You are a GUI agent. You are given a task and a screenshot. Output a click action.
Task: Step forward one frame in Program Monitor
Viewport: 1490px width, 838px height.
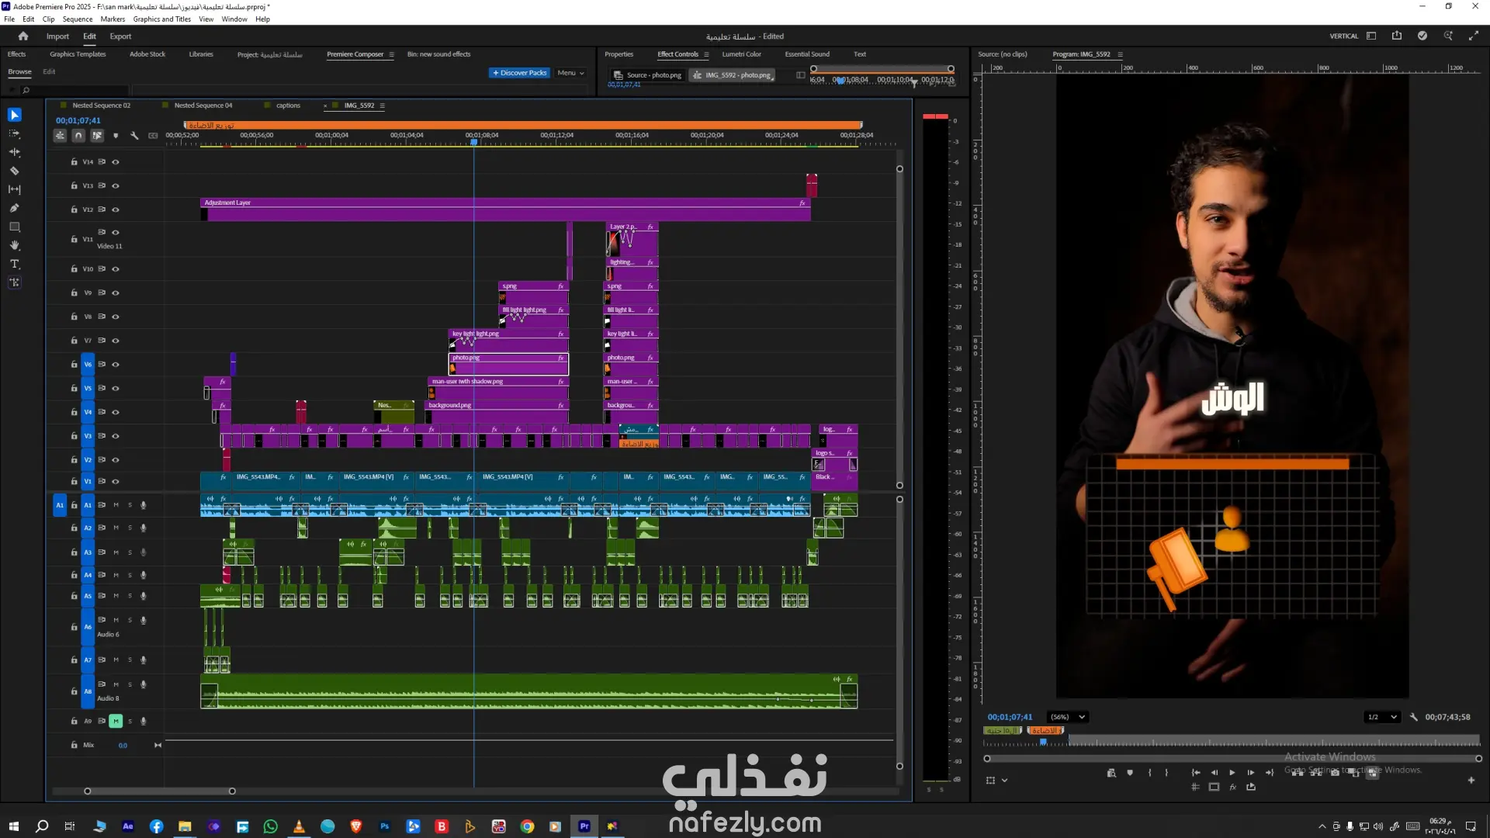click(x=1251, y=773)
